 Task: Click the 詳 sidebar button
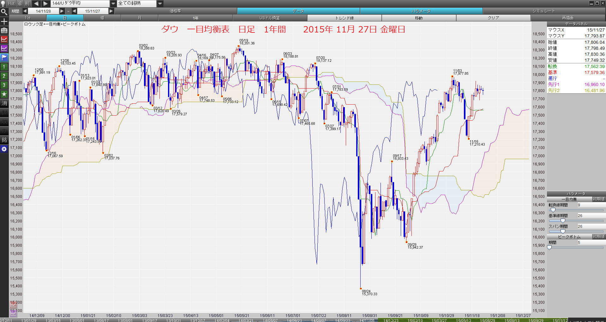coord(4,112)
